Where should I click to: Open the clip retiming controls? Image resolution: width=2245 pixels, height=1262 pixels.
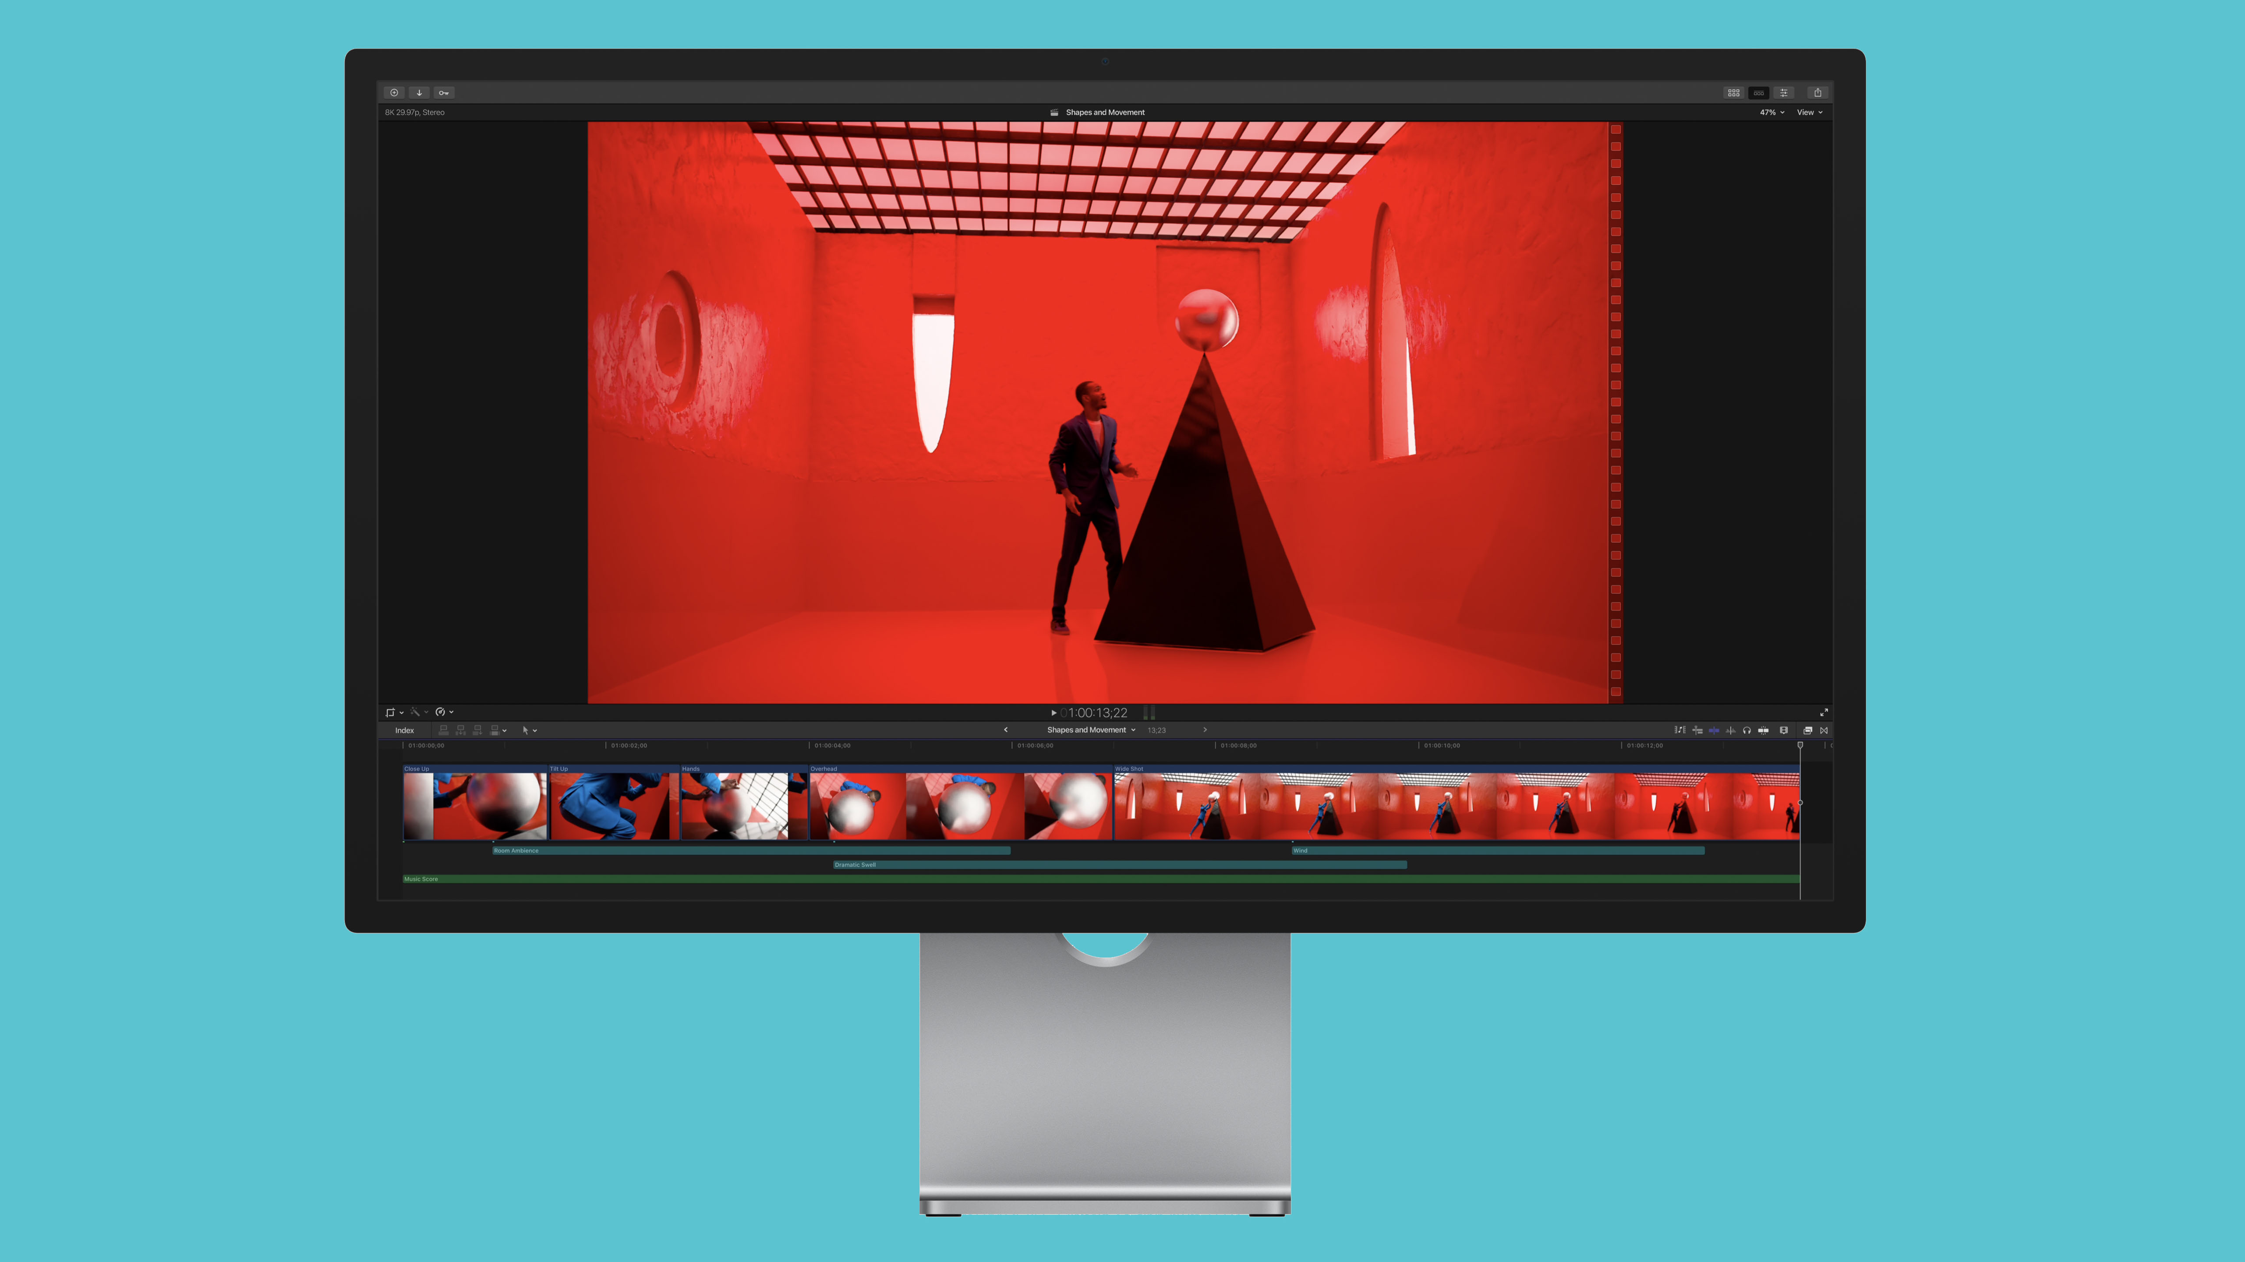tap(441, 712)
